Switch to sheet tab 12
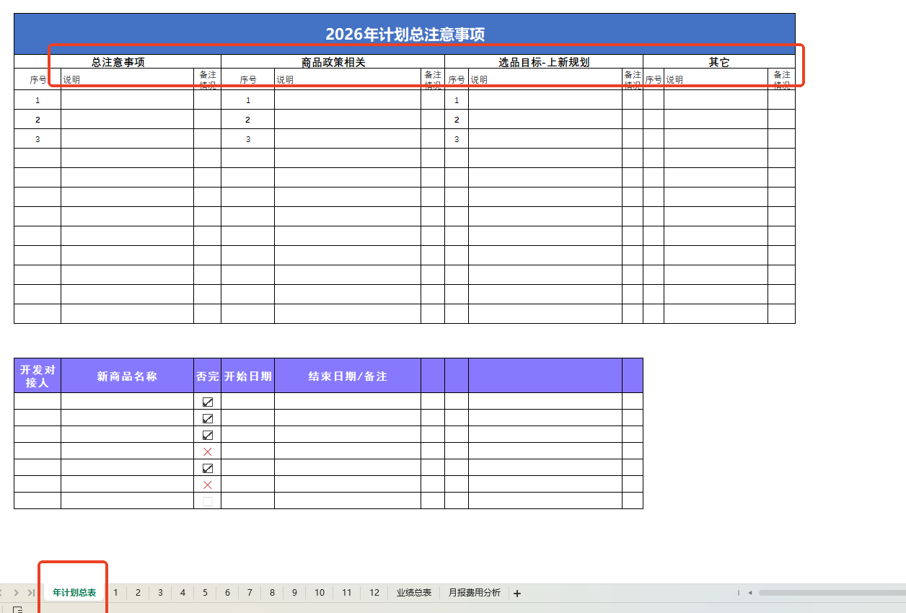Viewport: 906px width, 613px height. click(x=374, y=593)
